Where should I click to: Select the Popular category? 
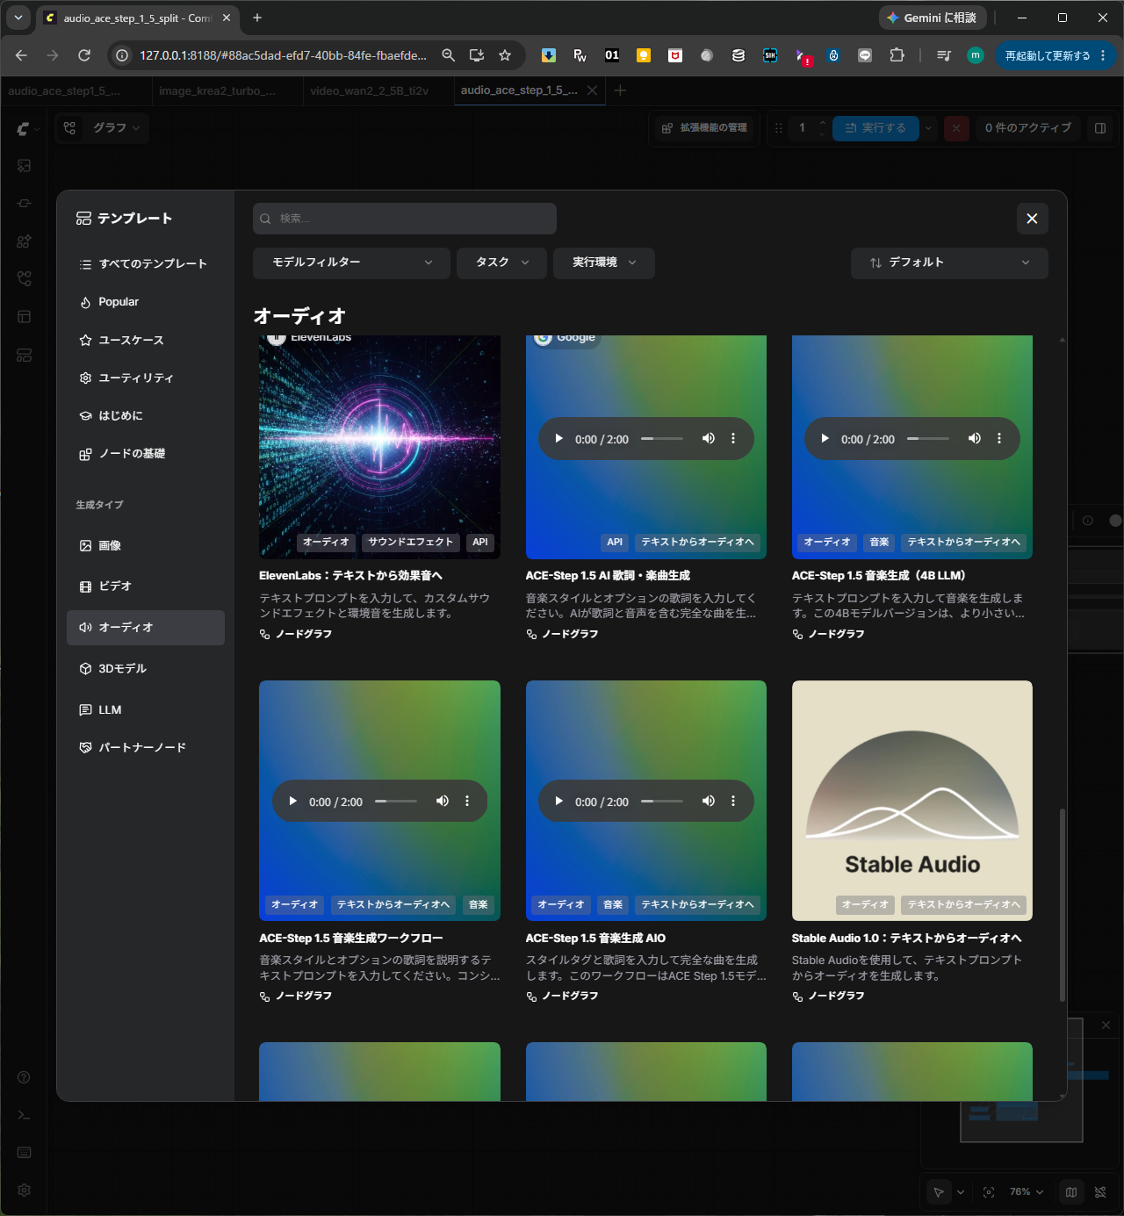coord(146,302)
